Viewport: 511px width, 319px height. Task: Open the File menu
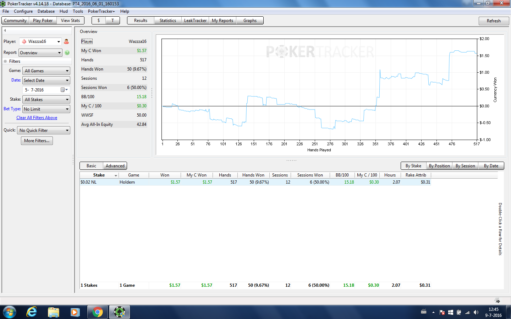[x=6, y=11]
